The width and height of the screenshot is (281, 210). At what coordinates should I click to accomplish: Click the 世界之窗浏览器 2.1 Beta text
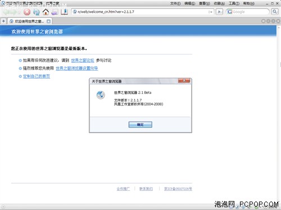click(133, 93)
